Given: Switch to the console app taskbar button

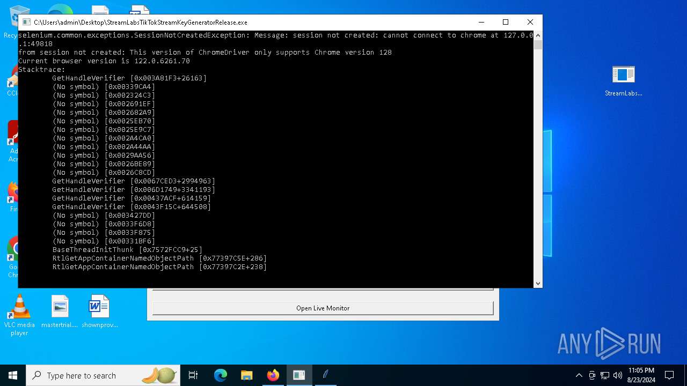Looking at the screenshot, I should [x=299, y=375].
